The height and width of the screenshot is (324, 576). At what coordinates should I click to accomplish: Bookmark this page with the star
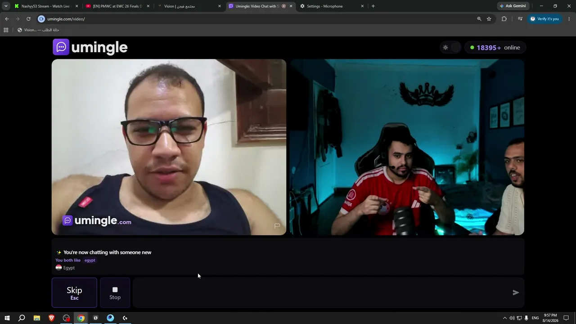pyautogui.click(x=489, y=19)
